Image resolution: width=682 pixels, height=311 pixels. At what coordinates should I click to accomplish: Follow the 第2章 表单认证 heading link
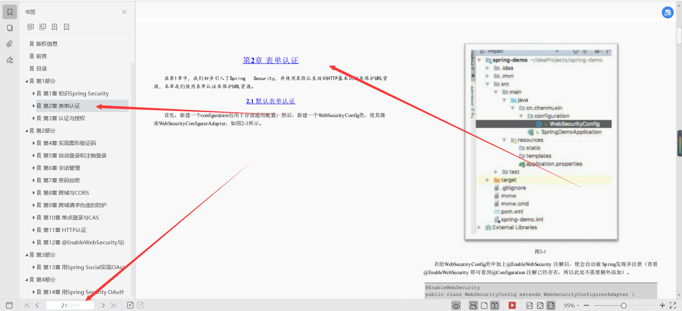point(271,60)
